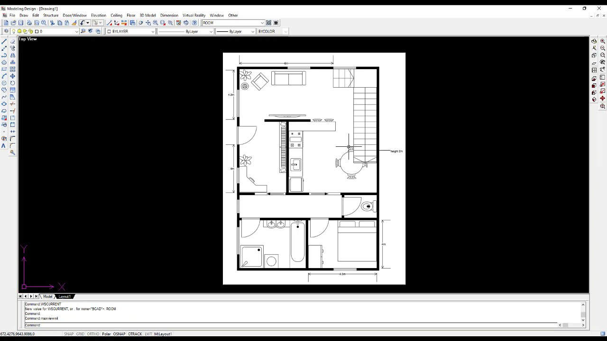Click the Open file folder icon
Viewport: 607px width, 341px height.
13,23
